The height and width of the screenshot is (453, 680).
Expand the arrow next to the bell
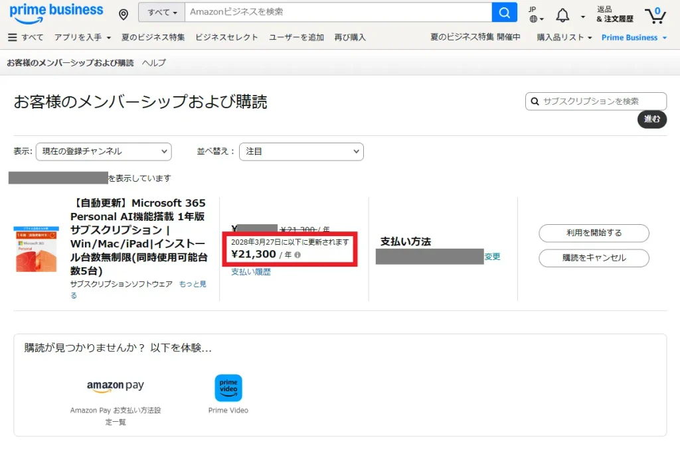point(583,17)
